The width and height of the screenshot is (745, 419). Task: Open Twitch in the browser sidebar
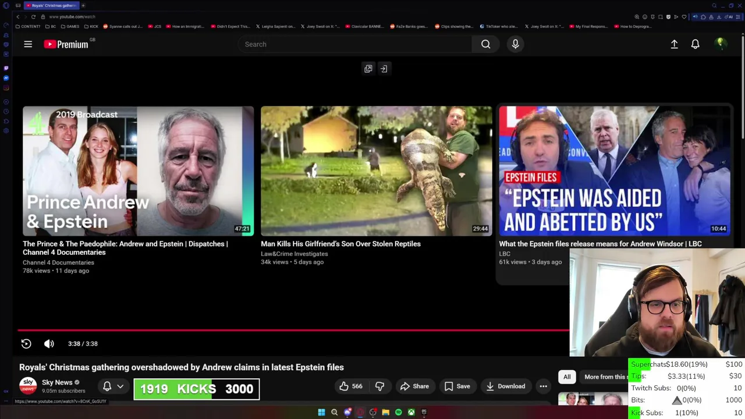coord(6,68)
